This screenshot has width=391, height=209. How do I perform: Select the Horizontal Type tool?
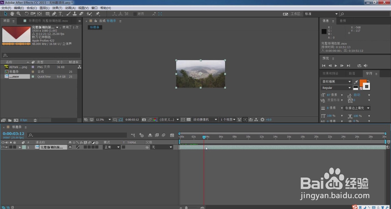click(60, 14)
